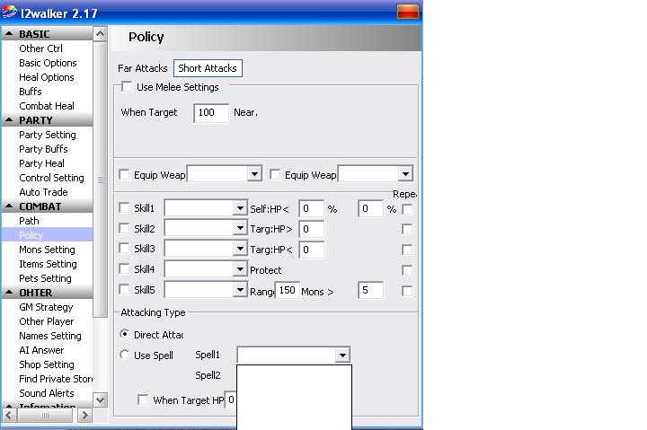This screenshot has height=430, width=647.
Task: Go to Control Setting
Action: (51, 178)
